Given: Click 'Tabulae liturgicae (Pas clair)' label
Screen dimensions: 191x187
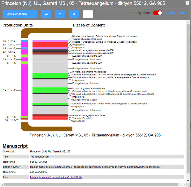Looking at the screenshot, I should 87,39.
